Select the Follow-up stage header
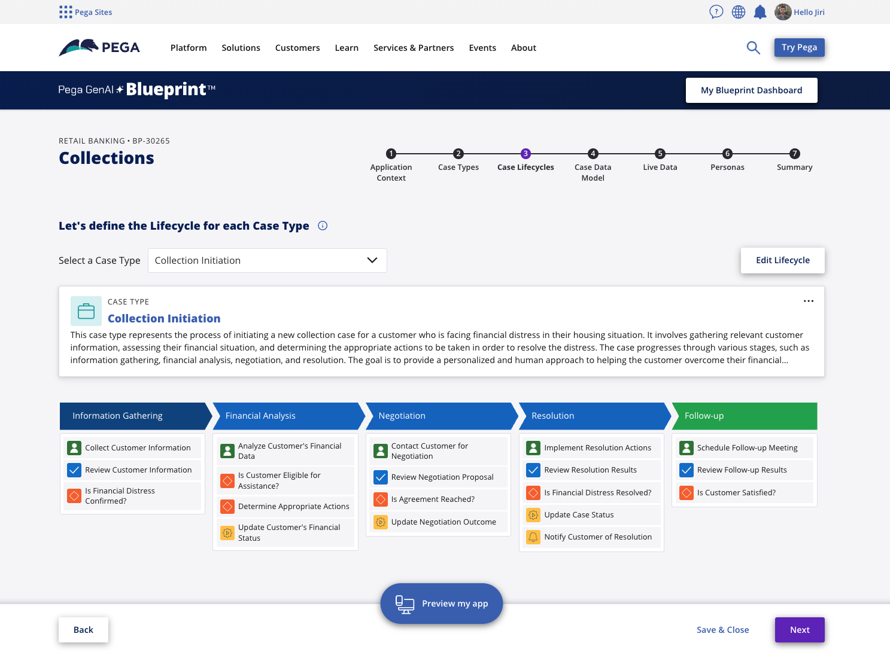Screen dimensions: 890x655 coord(745,416)
